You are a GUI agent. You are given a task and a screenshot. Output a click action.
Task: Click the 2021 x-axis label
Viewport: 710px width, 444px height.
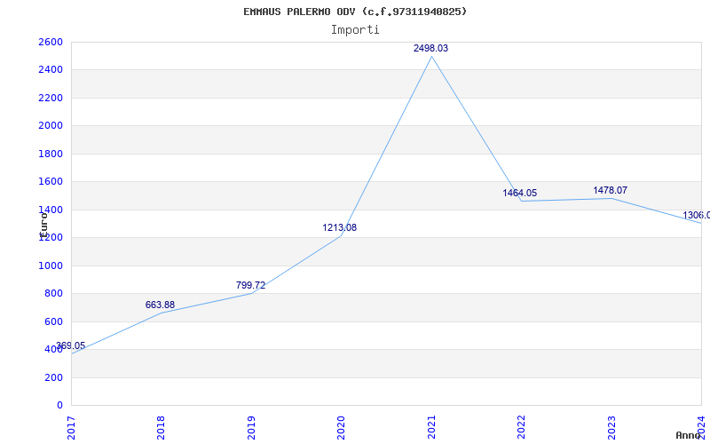pyautogui.click(x=431, y=428)
